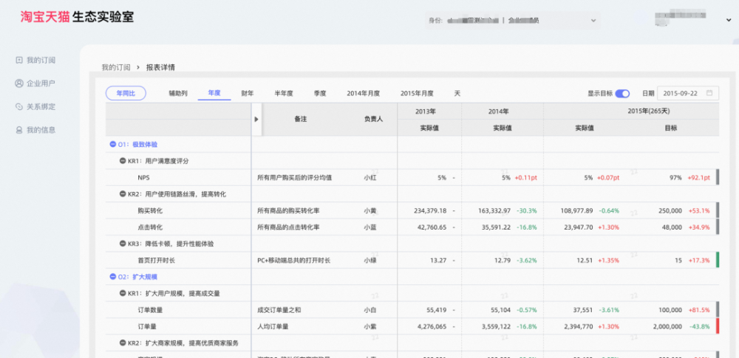The image size is (739, 358).
Task: Click the value 108,977.89
Action: tap(576, 210)
